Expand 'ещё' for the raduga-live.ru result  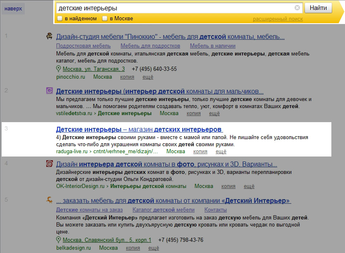221,152
